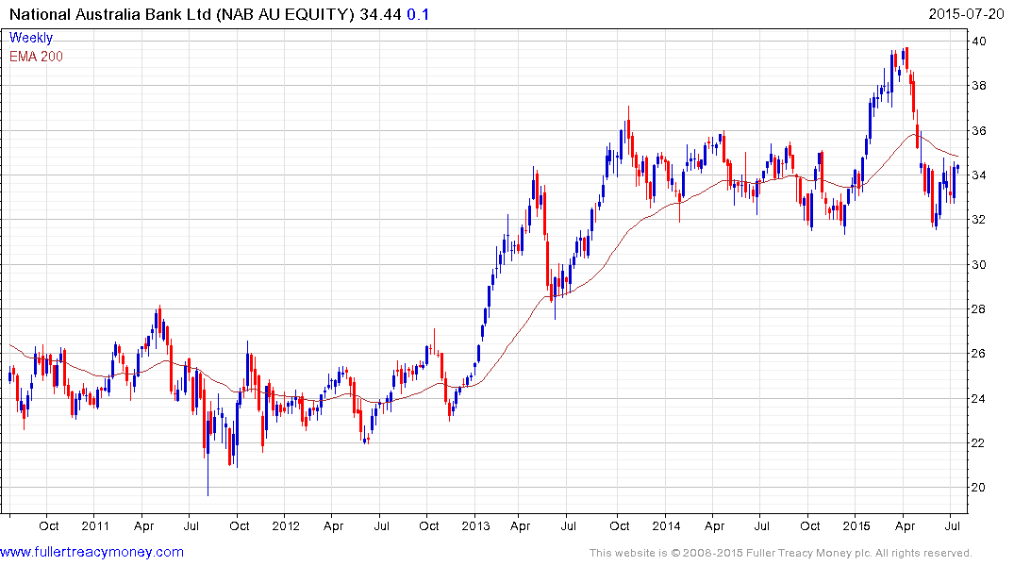Click the y-axis value 38
This screenshot has height=566, width=1014.
tap(978, 86)
